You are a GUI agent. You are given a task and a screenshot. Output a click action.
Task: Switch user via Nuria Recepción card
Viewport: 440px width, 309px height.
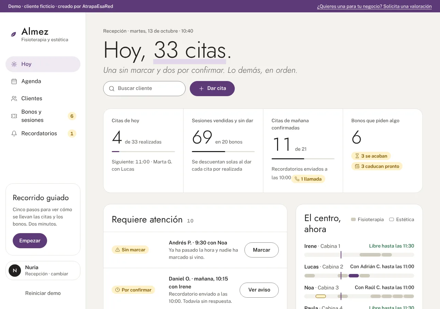point(43,271)
